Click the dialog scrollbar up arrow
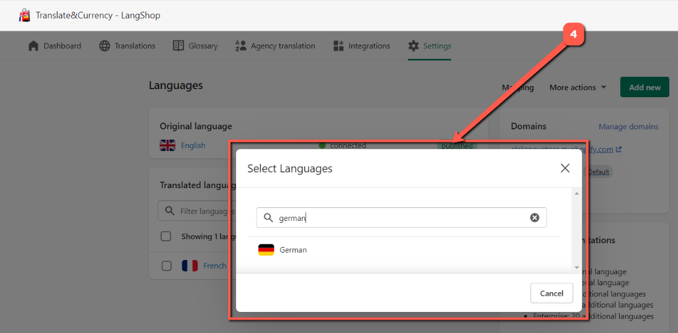 576,194
